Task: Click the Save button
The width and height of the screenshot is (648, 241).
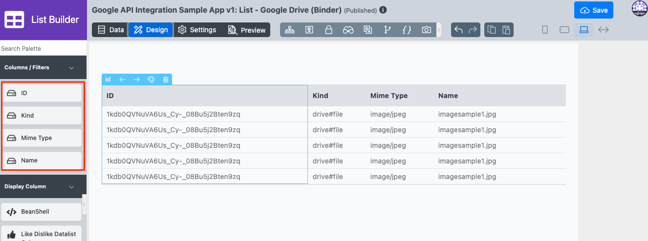Action: tap(593, 10)
